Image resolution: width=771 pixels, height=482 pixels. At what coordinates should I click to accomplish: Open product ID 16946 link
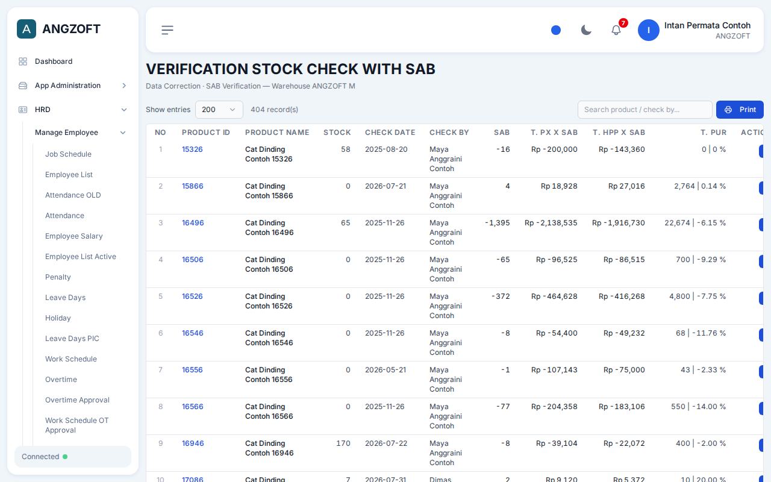[x=193, y=443]
